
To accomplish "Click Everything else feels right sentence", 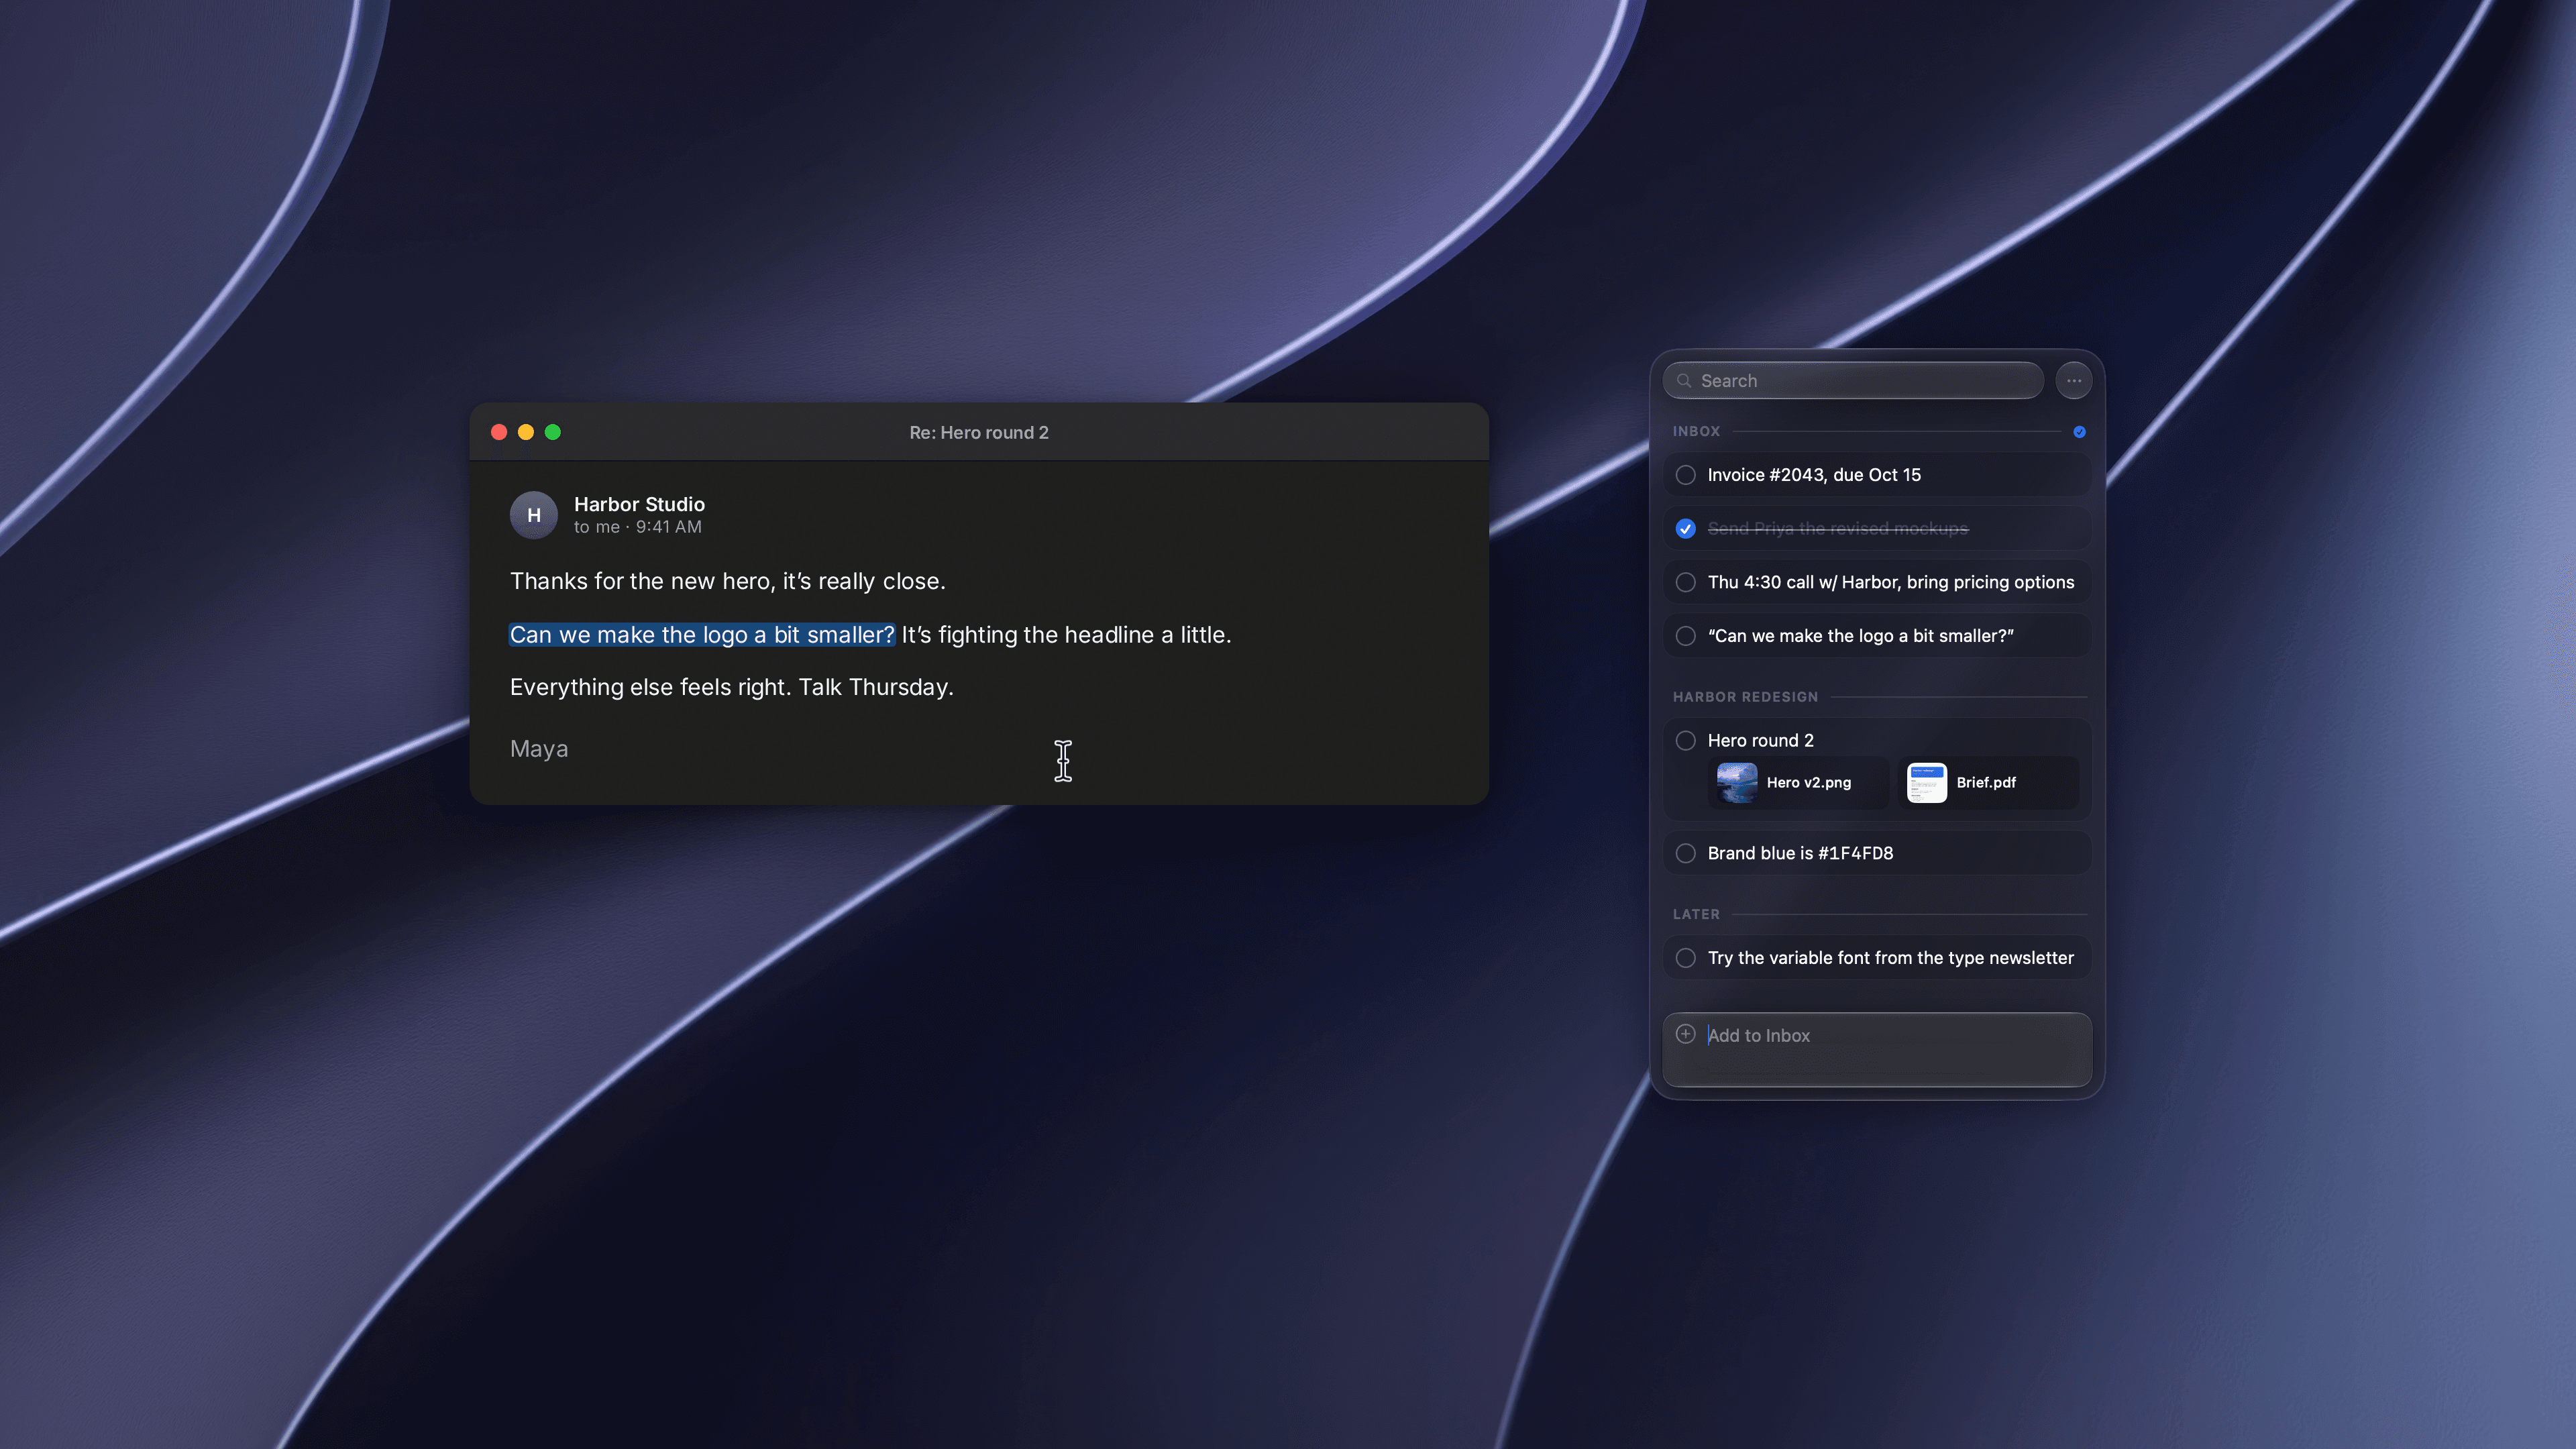I will pyautogui.click(x=650, y=688).
